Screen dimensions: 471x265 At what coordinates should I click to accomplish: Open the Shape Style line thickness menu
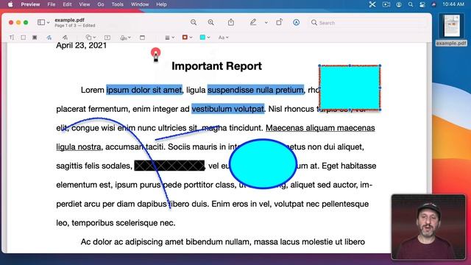[x=170, y=38]
